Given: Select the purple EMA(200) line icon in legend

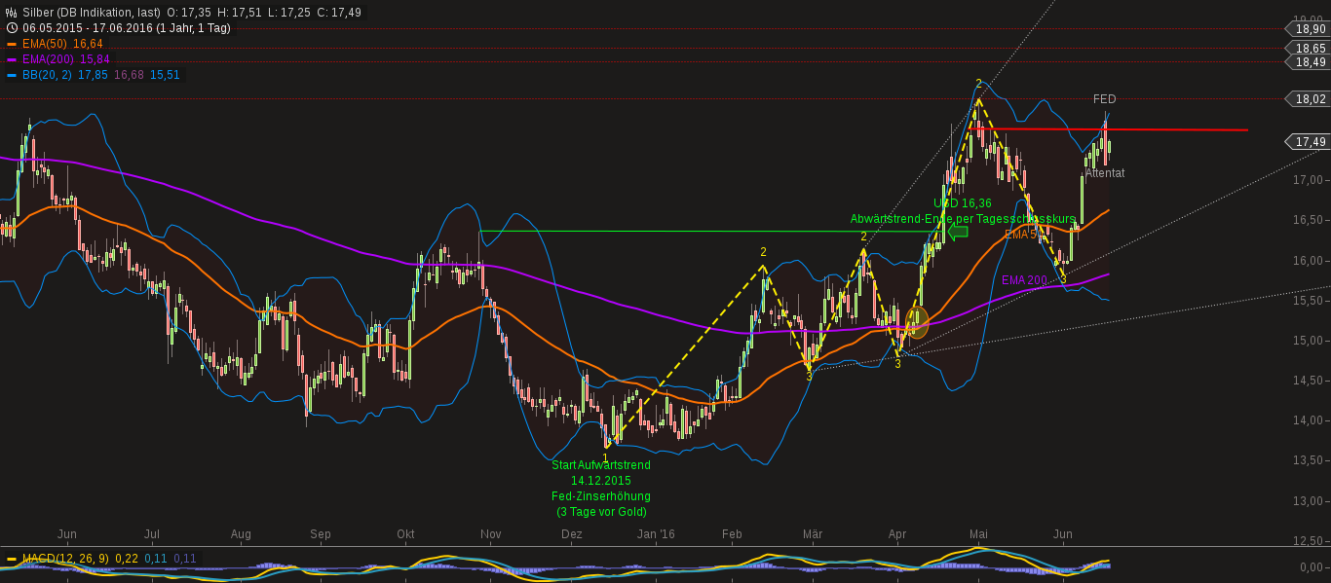Looking at the screenshot, I should coord(12,58).
